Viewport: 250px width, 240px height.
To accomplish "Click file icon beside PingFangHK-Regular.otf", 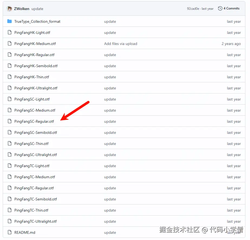I will (9, 54).
